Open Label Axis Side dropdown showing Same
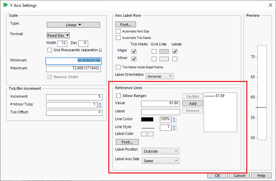The width and height of the screenshot is (276, 181). click(161, 161)
